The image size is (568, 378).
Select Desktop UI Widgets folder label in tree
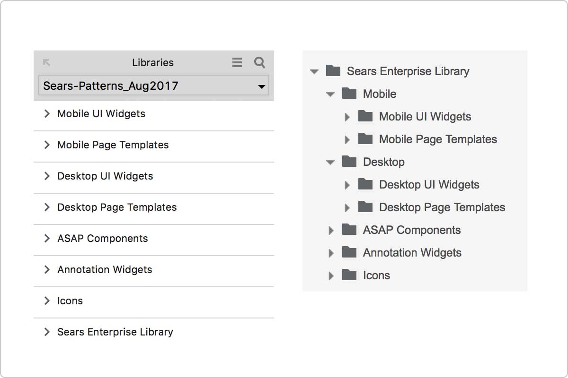[429, 185]
